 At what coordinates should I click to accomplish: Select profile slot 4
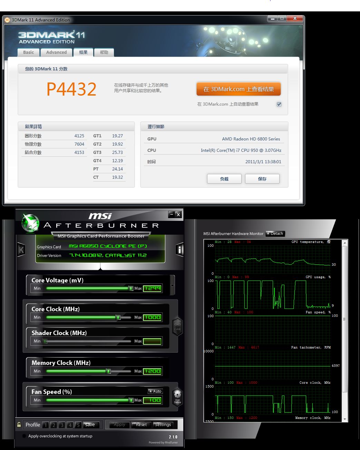tap(70, 425)
